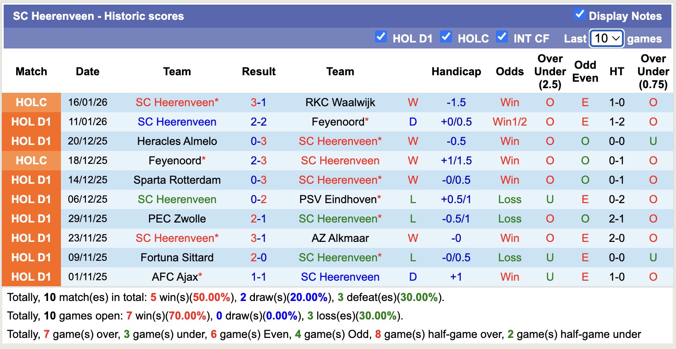
Task: Sort by the Date column header
Action: coord(87,72)
